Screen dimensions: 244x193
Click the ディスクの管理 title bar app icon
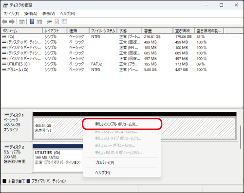click(x=5, y=5)
